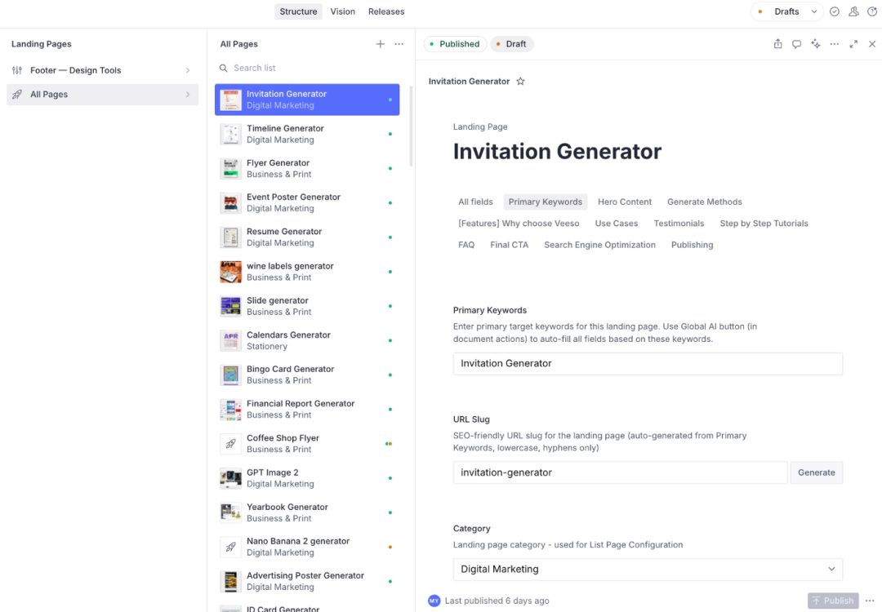Expand the All Pages chevron in sidebar
882x612 pixels.
(x=188, y=95)
